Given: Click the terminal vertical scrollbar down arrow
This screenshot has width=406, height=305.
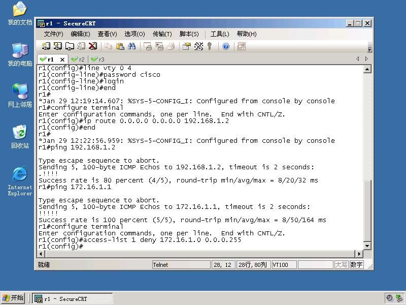Looking at the screenshot, I should [x=367, y=246].
